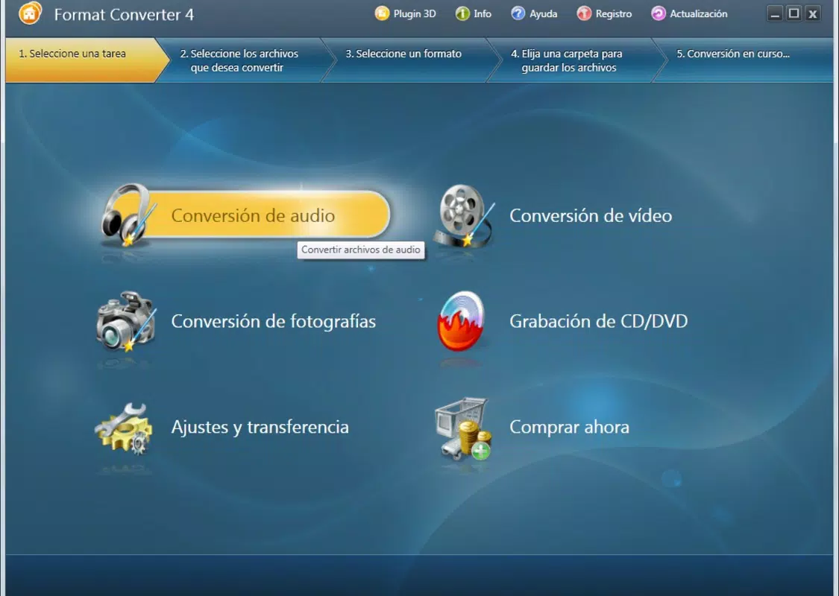The width and height of the screenshot is (839, 596).
Task: Open the Info menu item
Action: (474, 14)
